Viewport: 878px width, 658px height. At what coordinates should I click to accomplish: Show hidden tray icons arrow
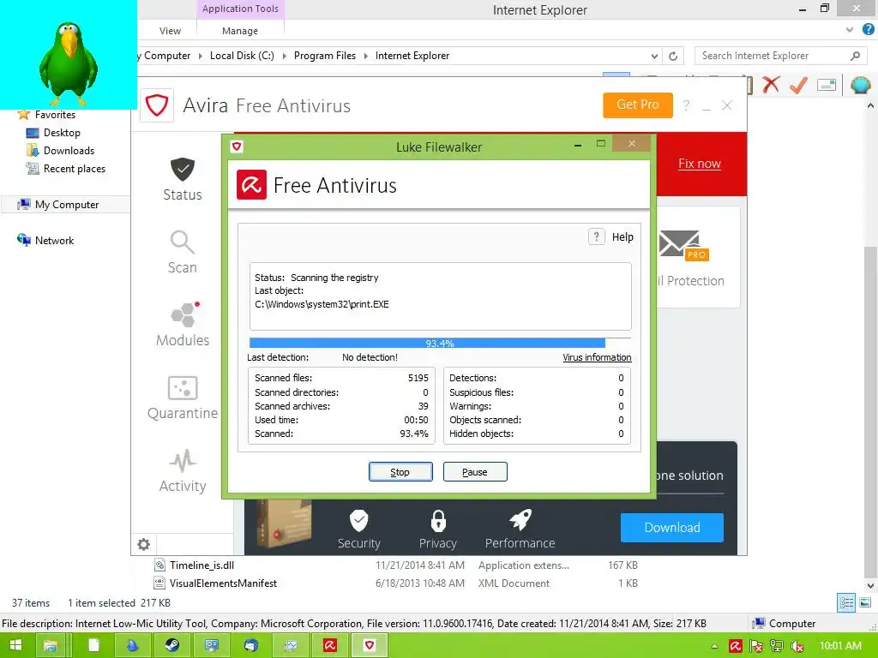point(715,646)
